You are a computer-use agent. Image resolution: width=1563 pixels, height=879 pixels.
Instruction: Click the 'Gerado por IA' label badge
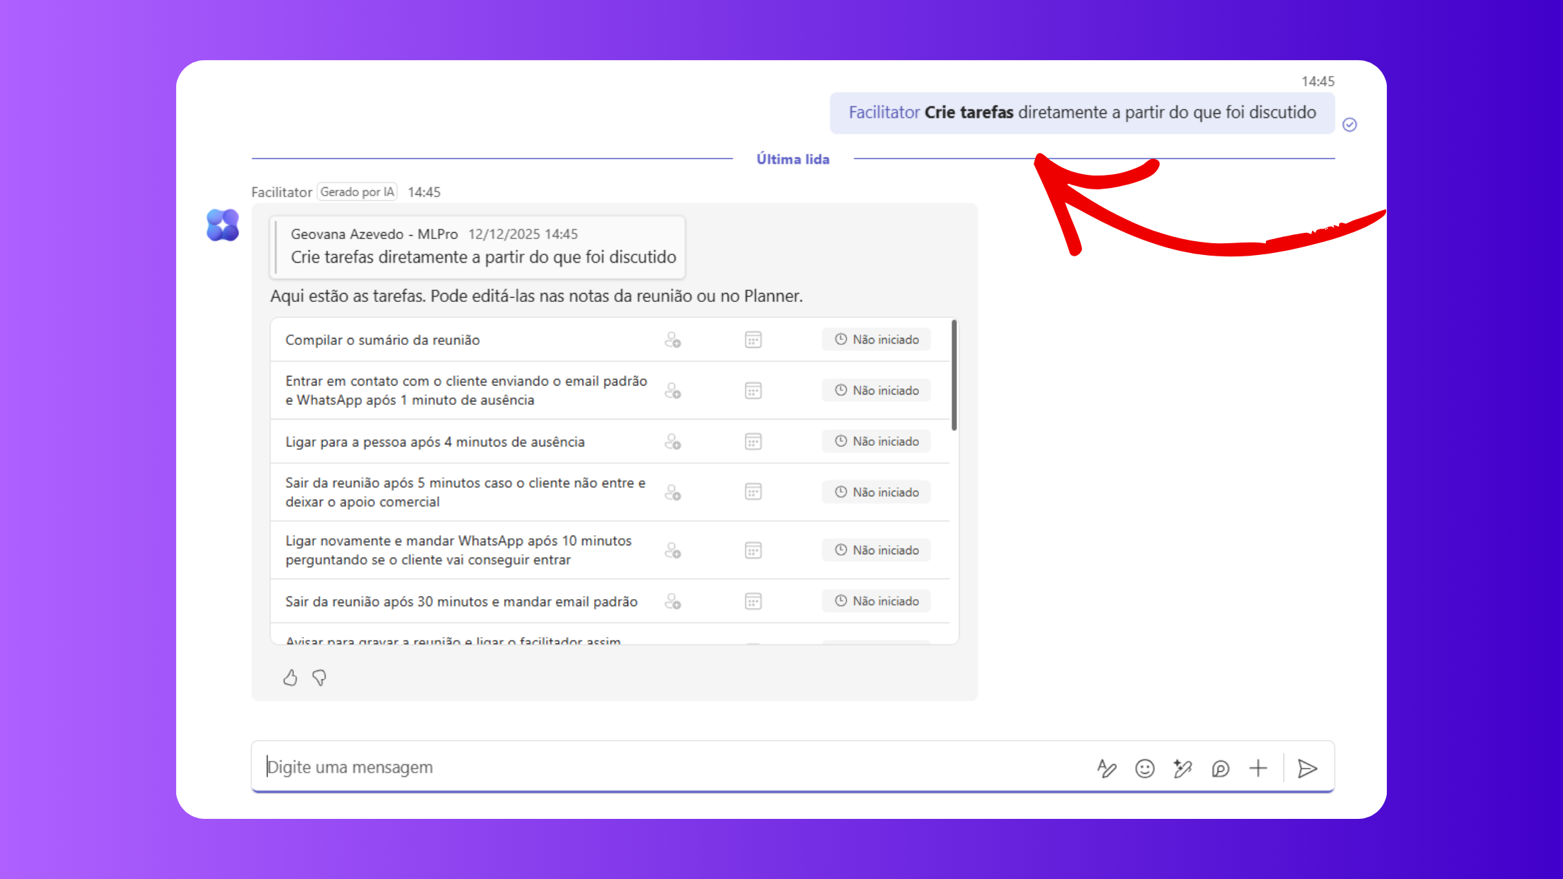point(357,192)
